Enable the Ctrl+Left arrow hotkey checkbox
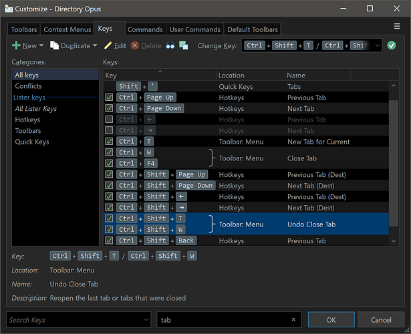Viewport: 411px width, 334px height. pos(109,120)
